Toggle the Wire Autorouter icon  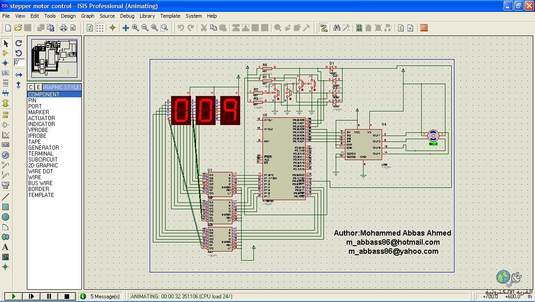323,28
